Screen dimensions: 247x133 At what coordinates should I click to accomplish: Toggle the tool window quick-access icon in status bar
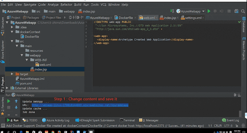[x=3, y=126]
